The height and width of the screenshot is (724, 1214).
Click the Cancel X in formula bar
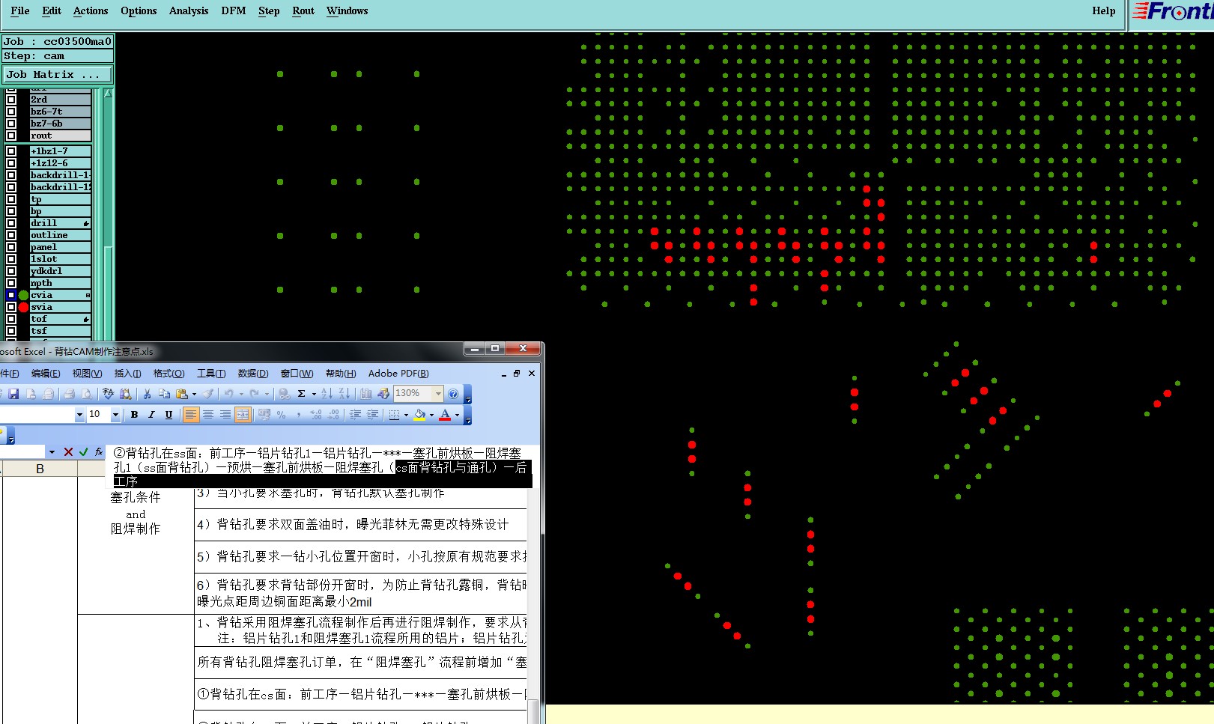68,451
